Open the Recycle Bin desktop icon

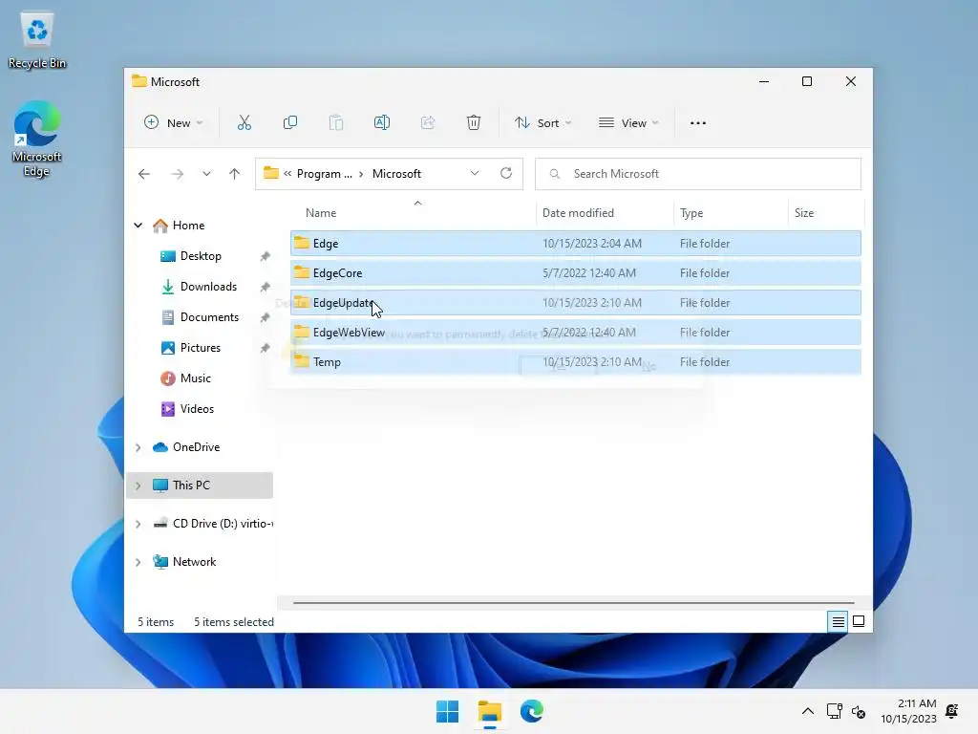pos(37,39)
